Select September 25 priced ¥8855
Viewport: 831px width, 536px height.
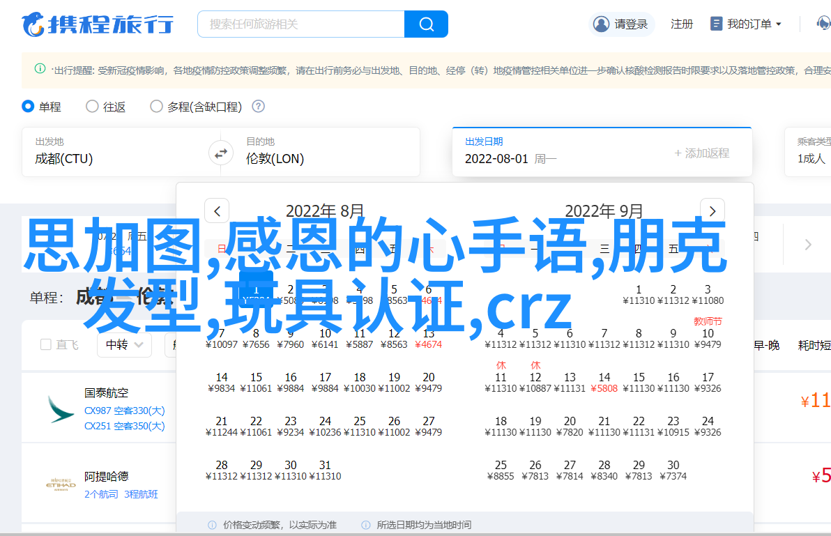point(501,470)
